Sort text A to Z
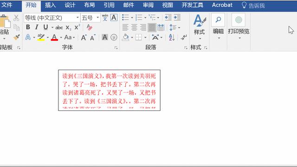297x167 pixels. (172, 37)
